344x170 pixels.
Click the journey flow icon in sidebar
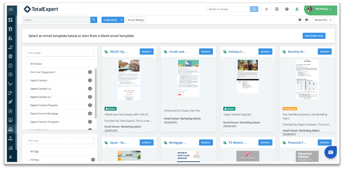pos(11,84)
